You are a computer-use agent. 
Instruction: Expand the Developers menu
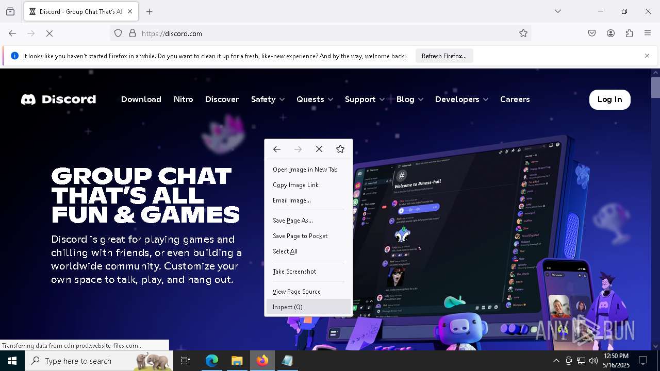[x=461, y=99]
